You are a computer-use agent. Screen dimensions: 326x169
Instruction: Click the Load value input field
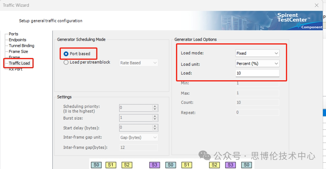pos(257,73)
